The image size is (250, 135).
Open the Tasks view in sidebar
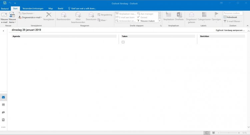coord(3,119)
